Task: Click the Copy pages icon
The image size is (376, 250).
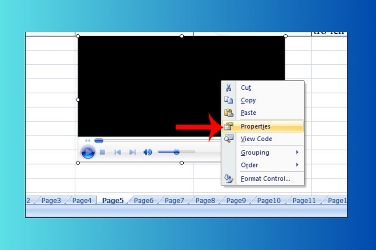Action: click(228, 100)
